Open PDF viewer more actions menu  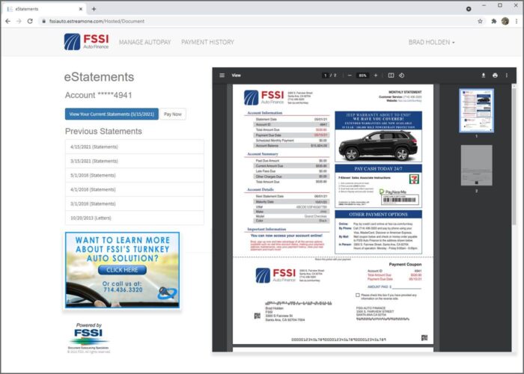click(x=507, y=75)
